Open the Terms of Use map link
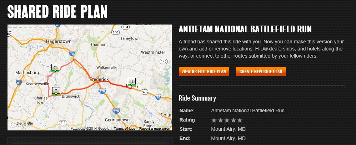This screenshot has height=145, width=356. point(124,129)
